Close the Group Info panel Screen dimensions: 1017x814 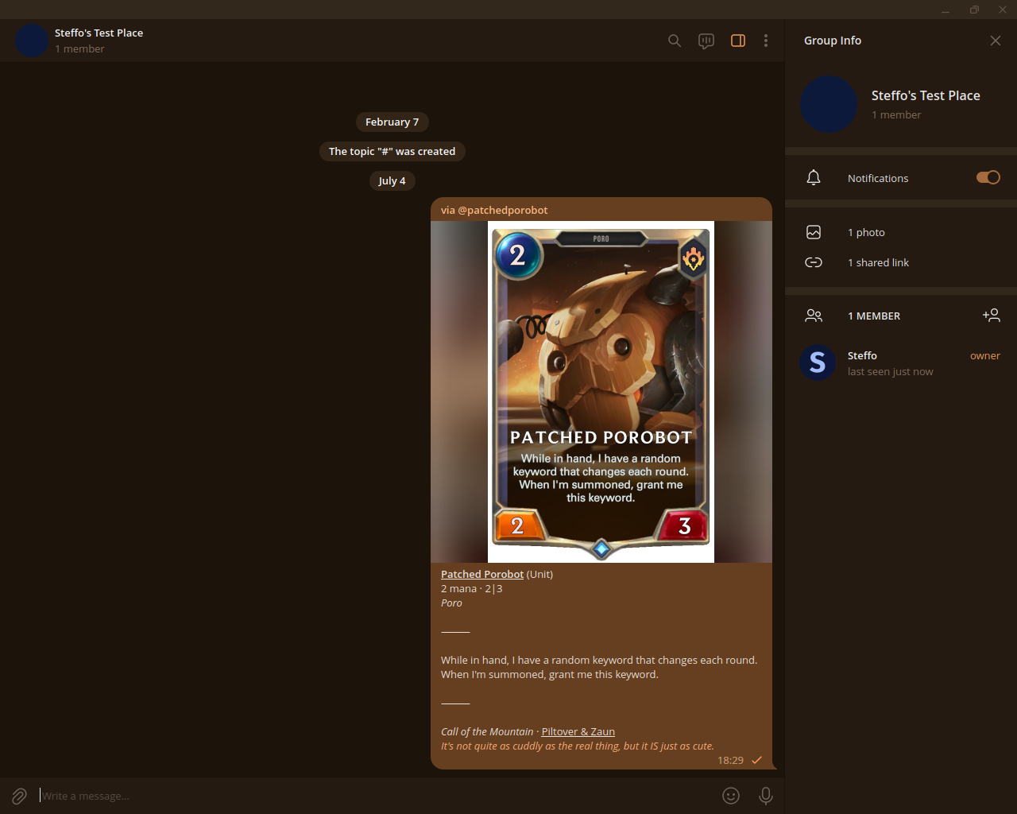tap(996, 41)
